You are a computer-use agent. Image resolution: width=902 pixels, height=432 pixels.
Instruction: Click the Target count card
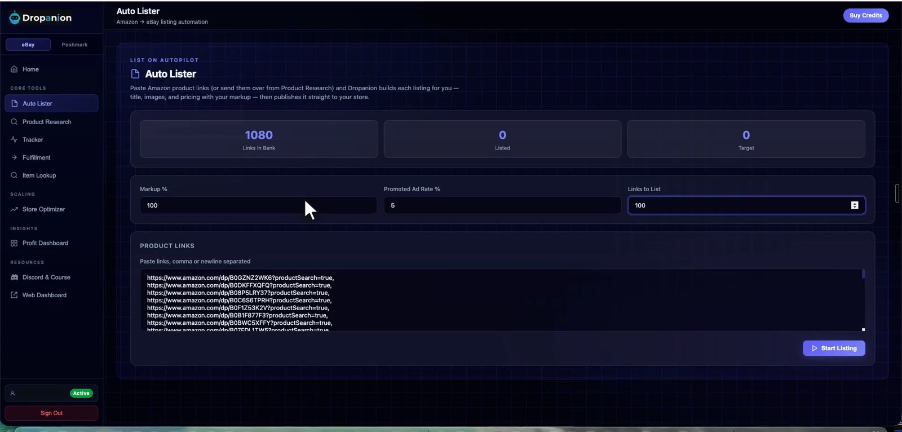pos(746,139)
